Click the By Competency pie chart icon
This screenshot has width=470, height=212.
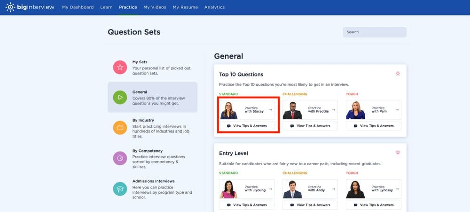click(x=120, y=158)
